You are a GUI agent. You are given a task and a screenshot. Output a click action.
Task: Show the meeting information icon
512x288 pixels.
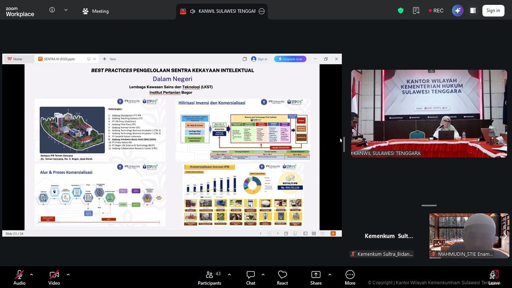pyautogui.click(x=52, y=10)
